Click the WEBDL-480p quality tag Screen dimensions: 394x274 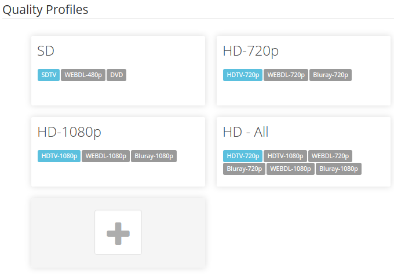(x=83, y=75)
